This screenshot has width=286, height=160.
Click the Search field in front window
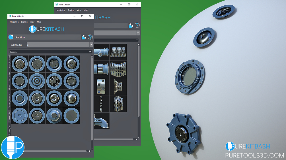coord(49,52)
